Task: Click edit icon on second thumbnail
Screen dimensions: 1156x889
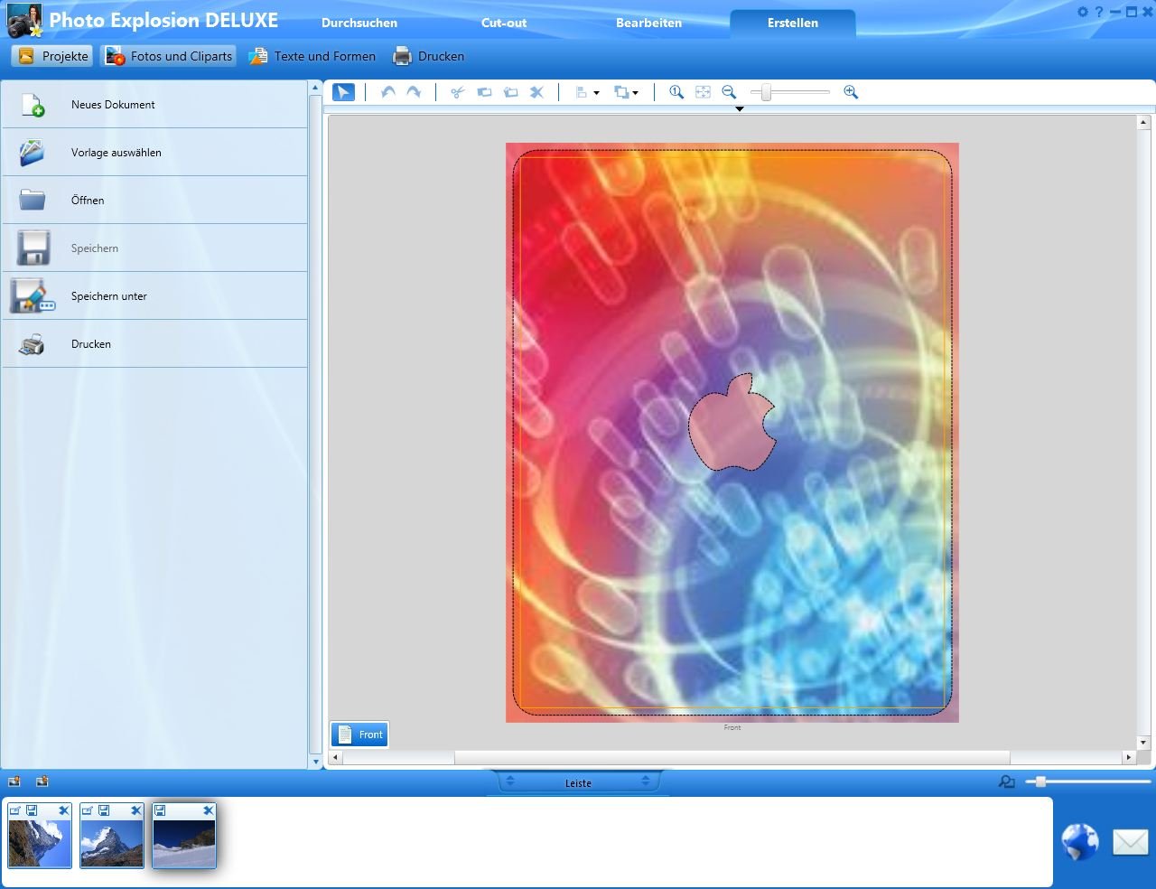Action: 88,810
